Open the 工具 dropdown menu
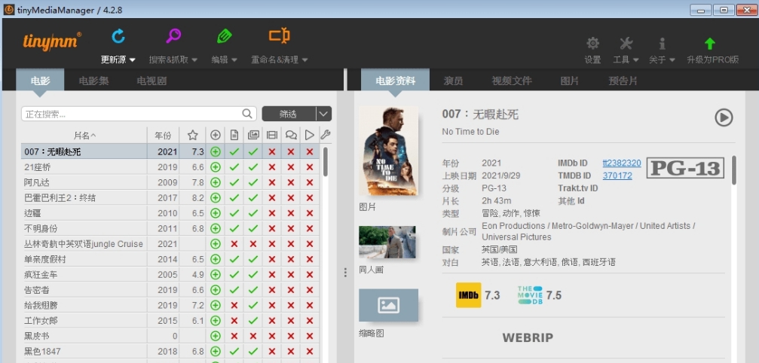Screen dimensions: 759x363 click(x=636, y=60)
